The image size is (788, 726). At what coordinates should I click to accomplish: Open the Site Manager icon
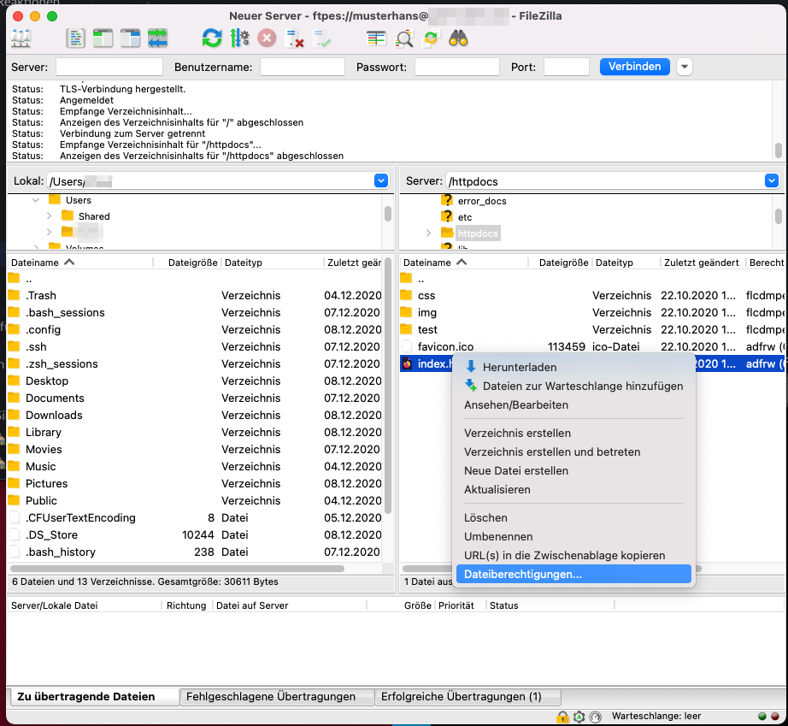pos(21,38)
